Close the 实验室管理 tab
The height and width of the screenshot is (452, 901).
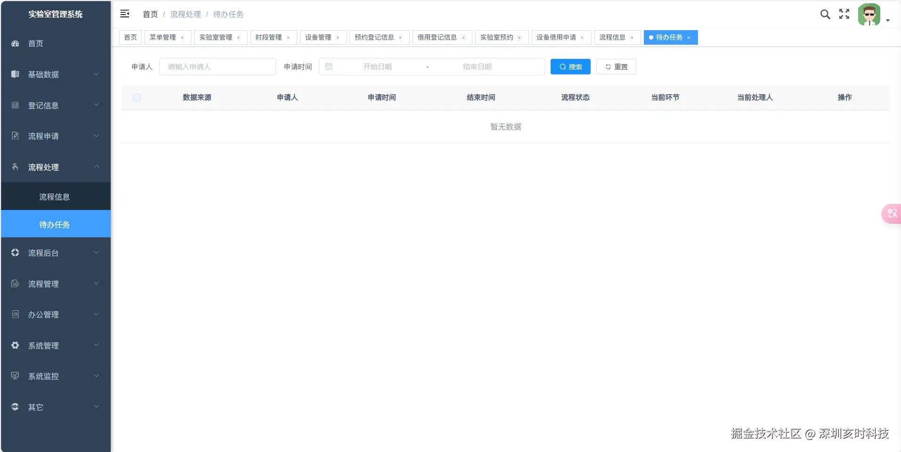click(x=238, y=38)
